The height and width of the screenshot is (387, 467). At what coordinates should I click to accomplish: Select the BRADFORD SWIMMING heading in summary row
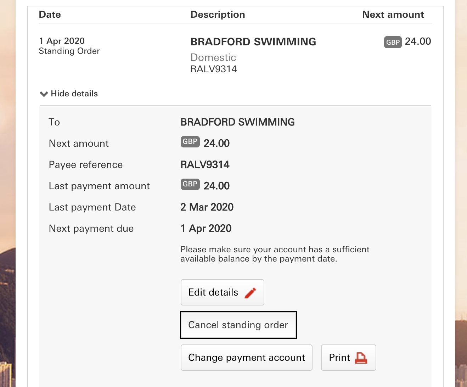click(253, 42)
